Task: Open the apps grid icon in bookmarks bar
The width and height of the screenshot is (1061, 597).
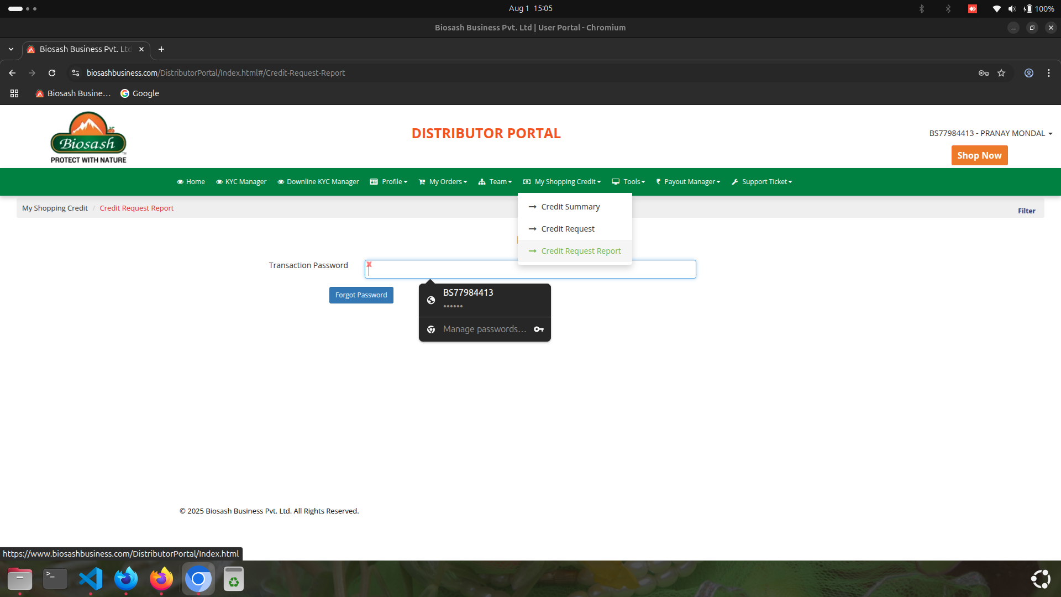Action: (14, 93)
